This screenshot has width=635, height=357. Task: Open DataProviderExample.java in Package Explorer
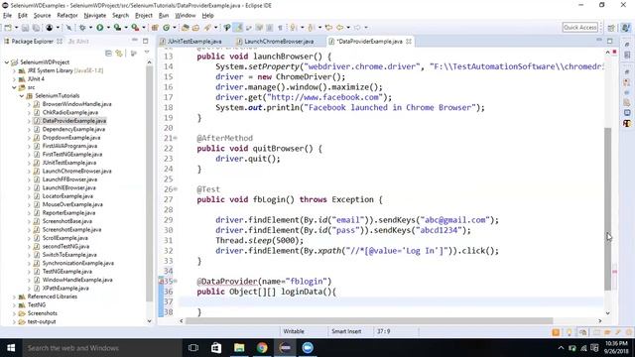[x=74, y=121]
